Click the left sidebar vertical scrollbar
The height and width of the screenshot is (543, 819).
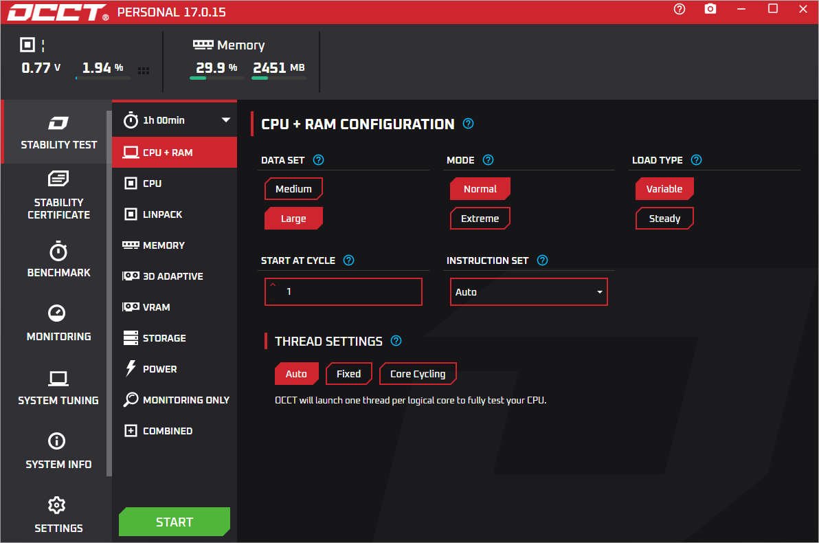click(109, 293)
